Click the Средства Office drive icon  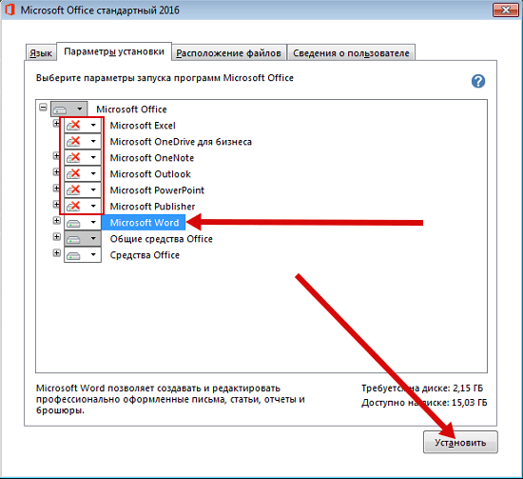click(x=73, y=255)
